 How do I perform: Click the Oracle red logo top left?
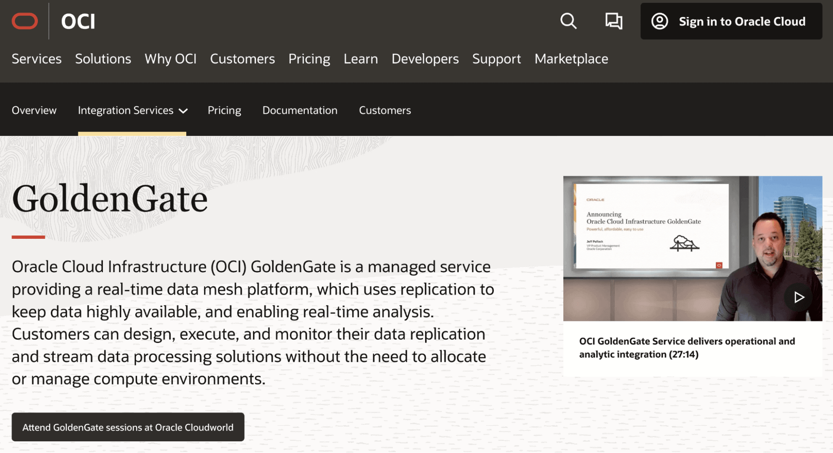click(x=25, y=21)
